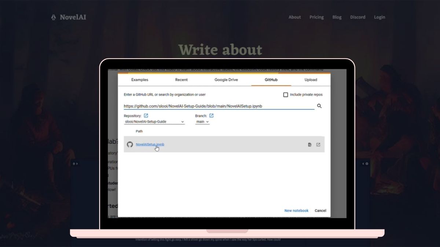
Task: Click the New notebook button
Action: (296, 211)
